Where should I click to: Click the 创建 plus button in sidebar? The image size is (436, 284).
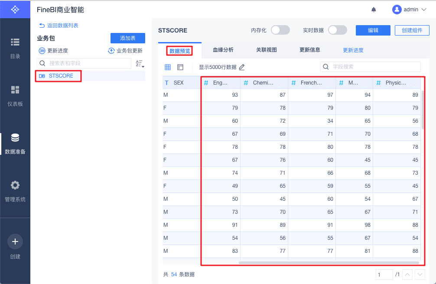tap(15, 242)
